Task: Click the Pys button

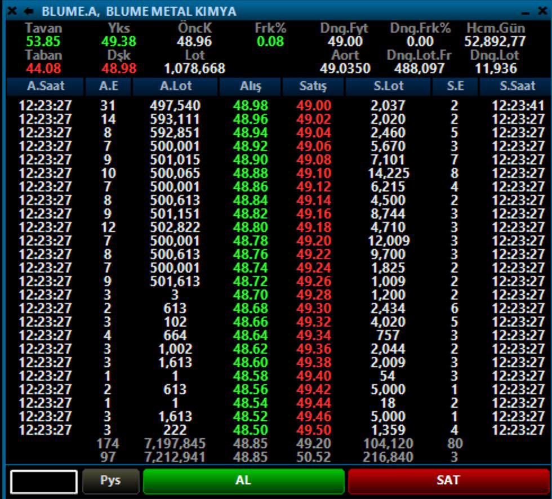Action: click(x=111, y=481)
